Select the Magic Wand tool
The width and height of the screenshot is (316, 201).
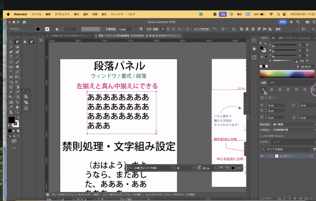(x=11, y=47)
